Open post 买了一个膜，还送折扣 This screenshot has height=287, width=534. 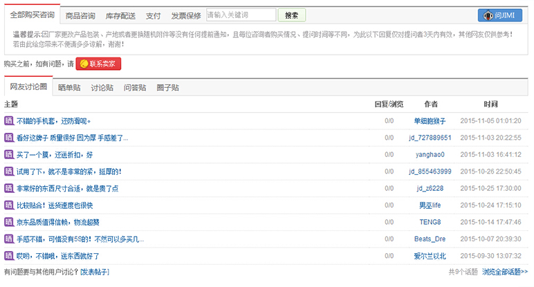point(55,155)
